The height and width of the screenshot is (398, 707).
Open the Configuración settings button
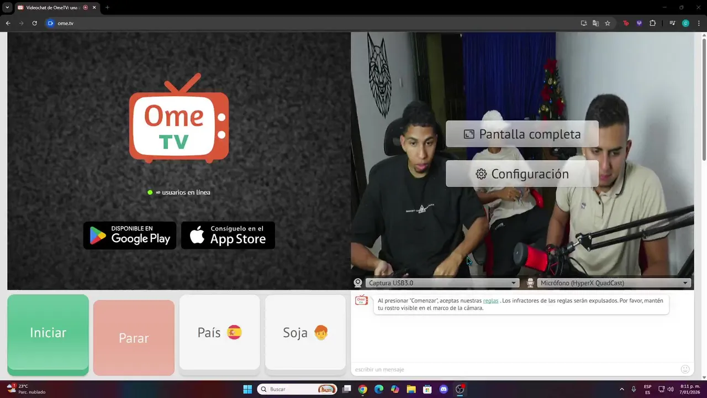[522, 174]
